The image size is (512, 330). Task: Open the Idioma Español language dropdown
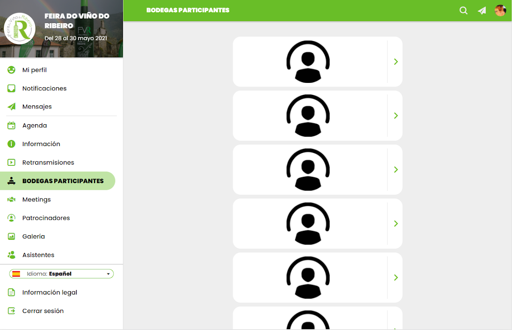[61, 274]
